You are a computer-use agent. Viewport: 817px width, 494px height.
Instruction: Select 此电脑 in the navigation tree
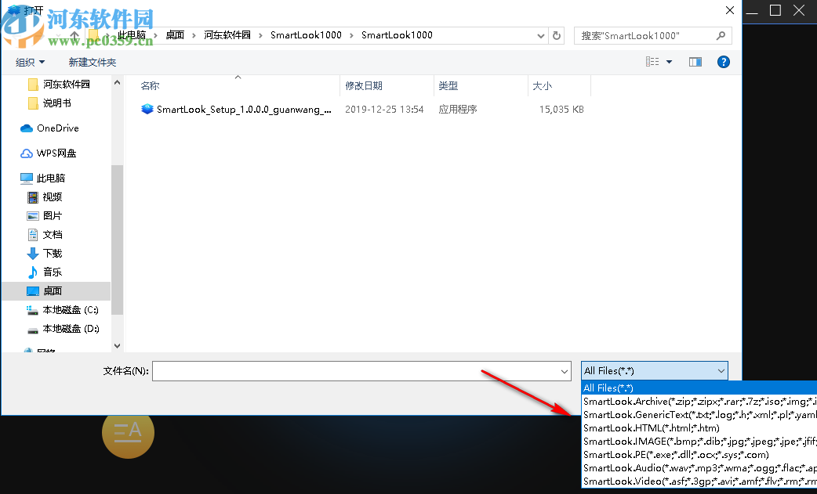click(x=50, y=178)
